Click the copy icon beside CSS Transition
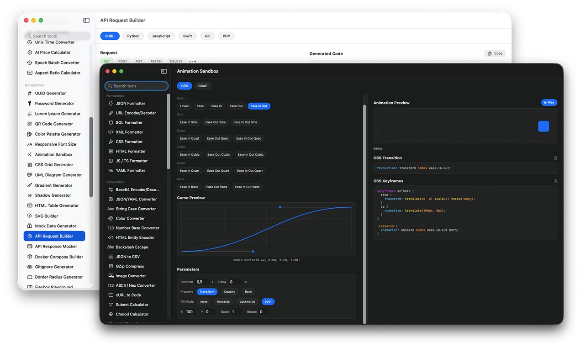 (x=555, y=158)
